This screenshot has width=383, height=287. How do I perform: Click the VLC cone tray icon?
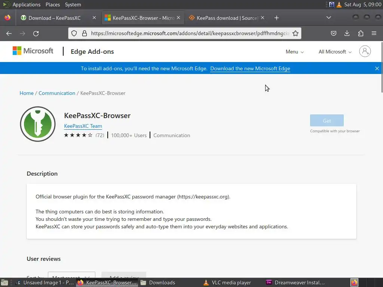coord(339,4)
